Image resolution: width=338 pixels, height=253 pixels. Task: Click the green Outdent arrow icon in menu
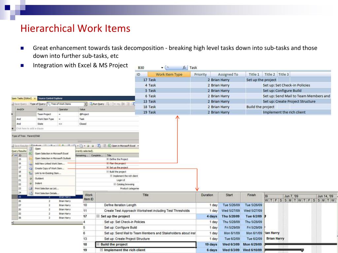point(31,178)
